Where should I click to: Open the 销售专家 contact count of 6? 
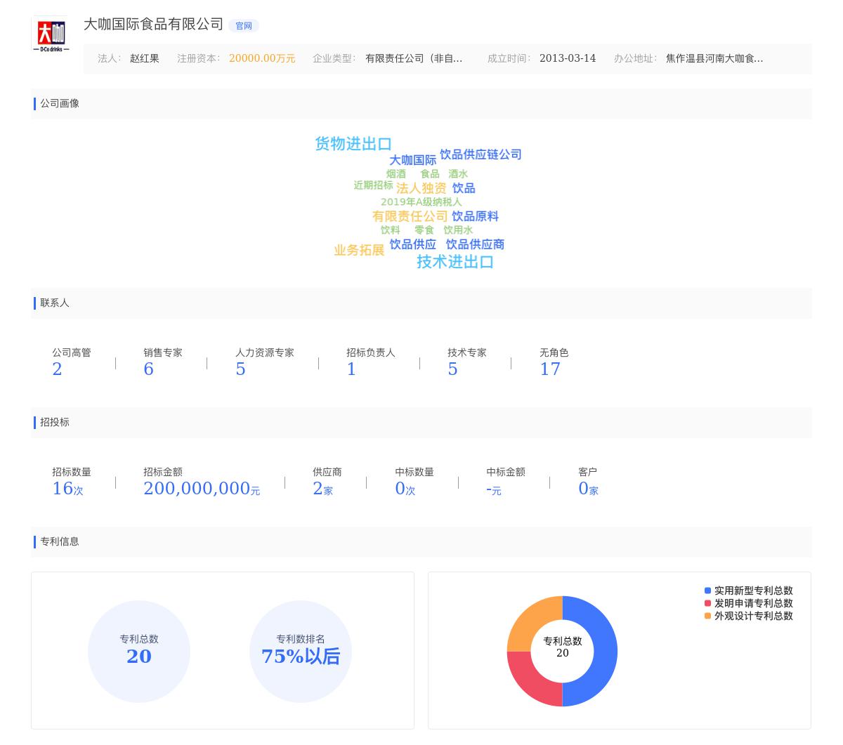[x=148, y=369]
